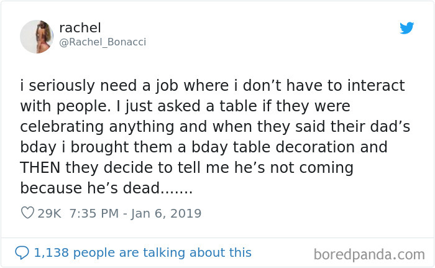Click the reply speech bubble icon

pyautogui.click(x=22, y=252)
